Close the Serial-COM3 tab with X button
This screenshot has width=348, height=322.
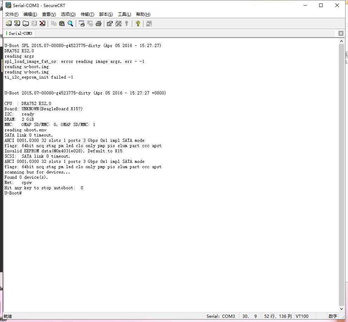(341, 33)
